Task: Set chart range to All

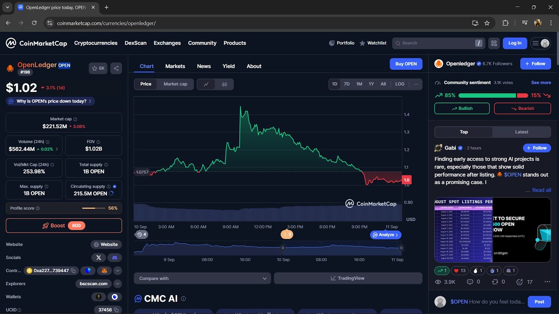Action: pyautogui.click(x=383, y=84)
